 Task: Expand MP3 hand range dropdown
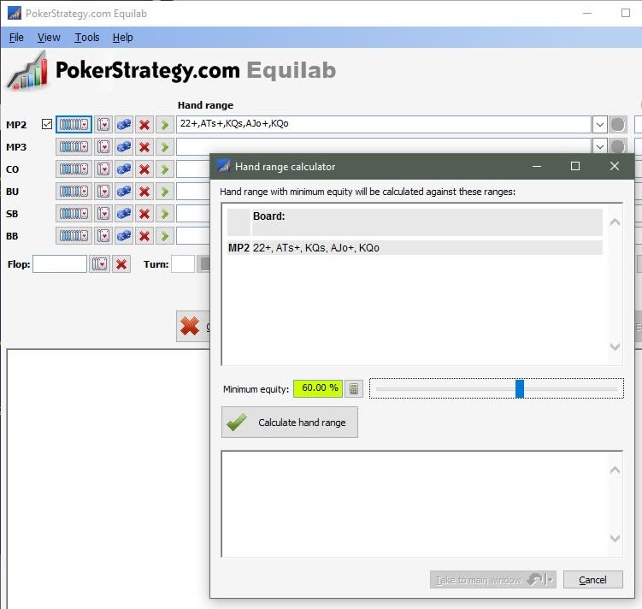coord(600,146)
